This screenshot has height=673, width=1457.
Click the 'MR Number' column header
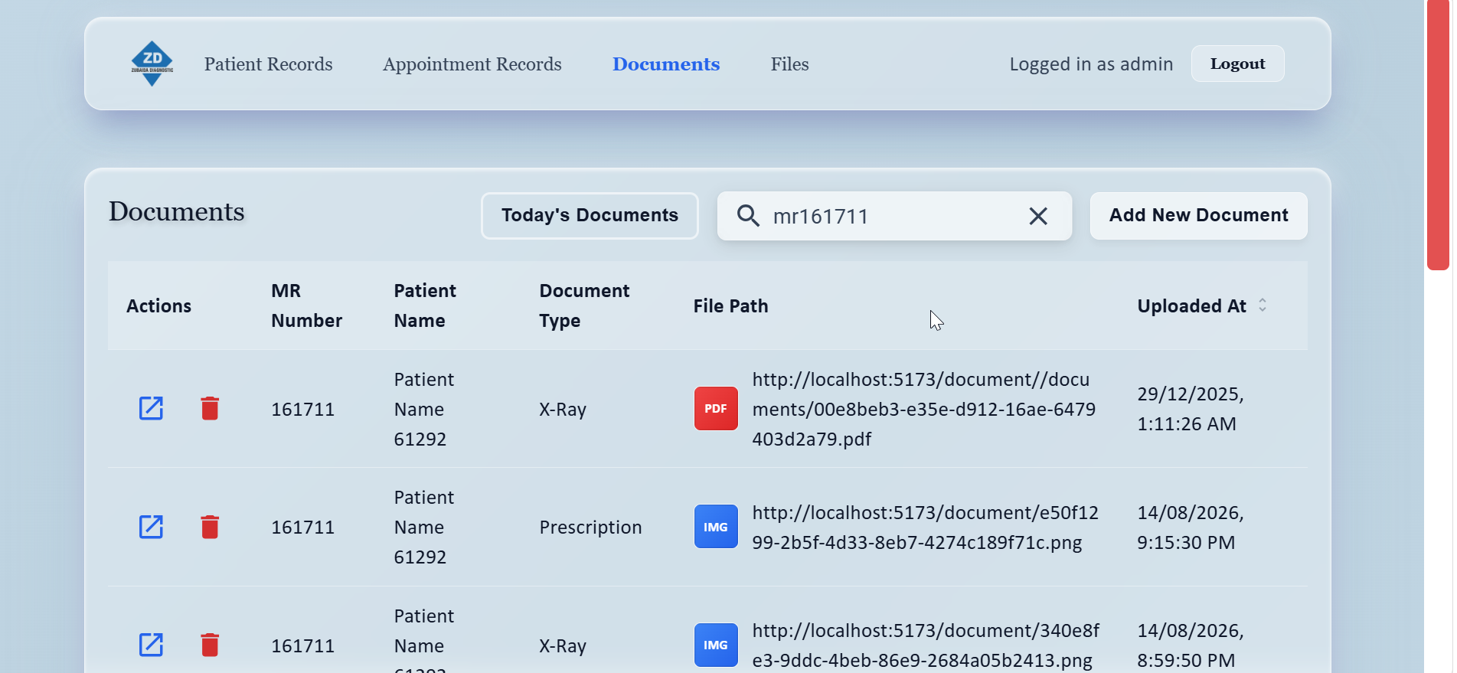pos(306,305)
